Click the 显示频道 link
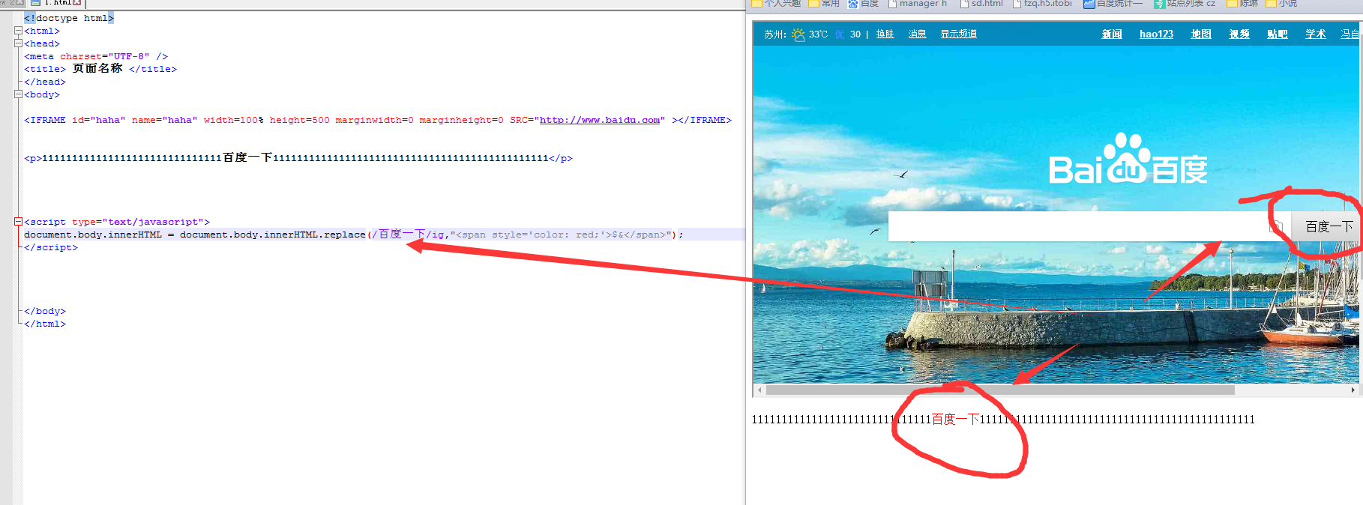This screenshot has height=505, width=1363. click(x=958, y=34)
